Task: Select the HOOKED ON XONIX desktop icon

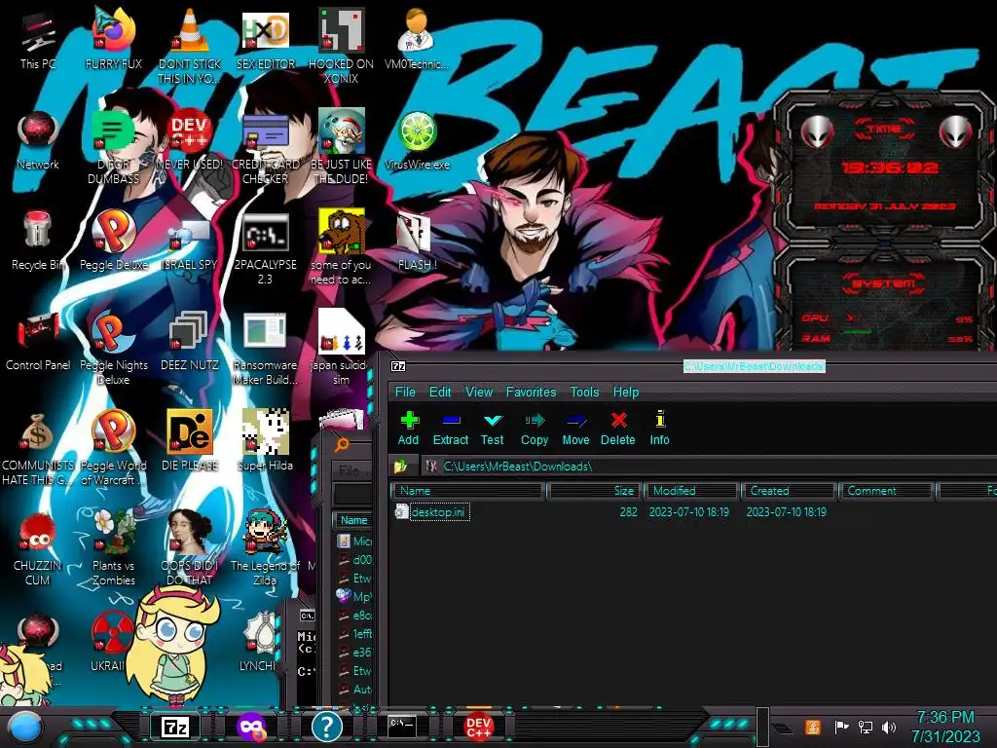Action: tap(341, 46)
